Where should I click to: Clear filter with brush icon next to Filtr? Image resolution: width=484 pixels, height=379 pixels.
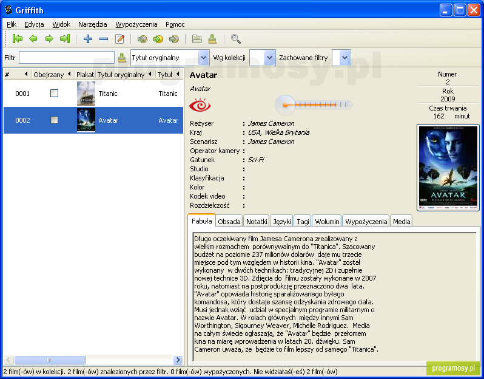122,58
